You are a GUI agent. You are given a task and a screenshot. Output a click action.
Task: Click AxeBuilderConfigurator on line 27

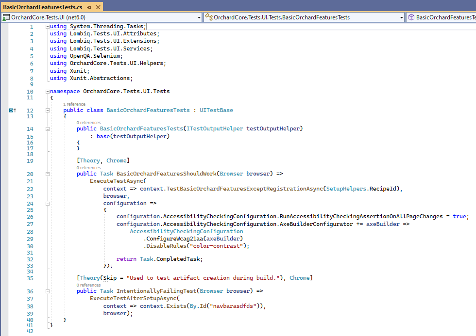click(316, 224)
